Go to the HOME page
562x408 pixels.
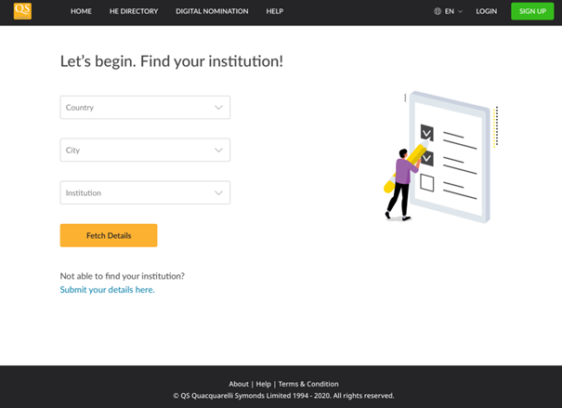click(x=81, y=11)
